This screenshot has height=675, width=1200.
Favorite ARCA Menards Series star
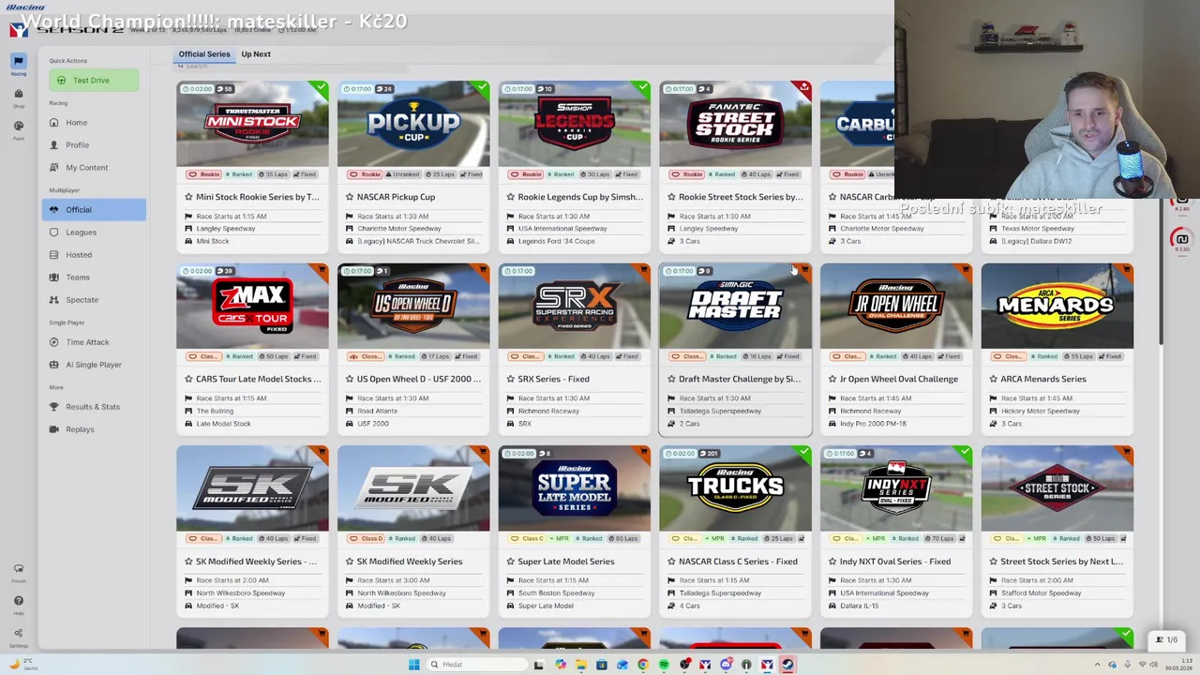pos(993,379)
